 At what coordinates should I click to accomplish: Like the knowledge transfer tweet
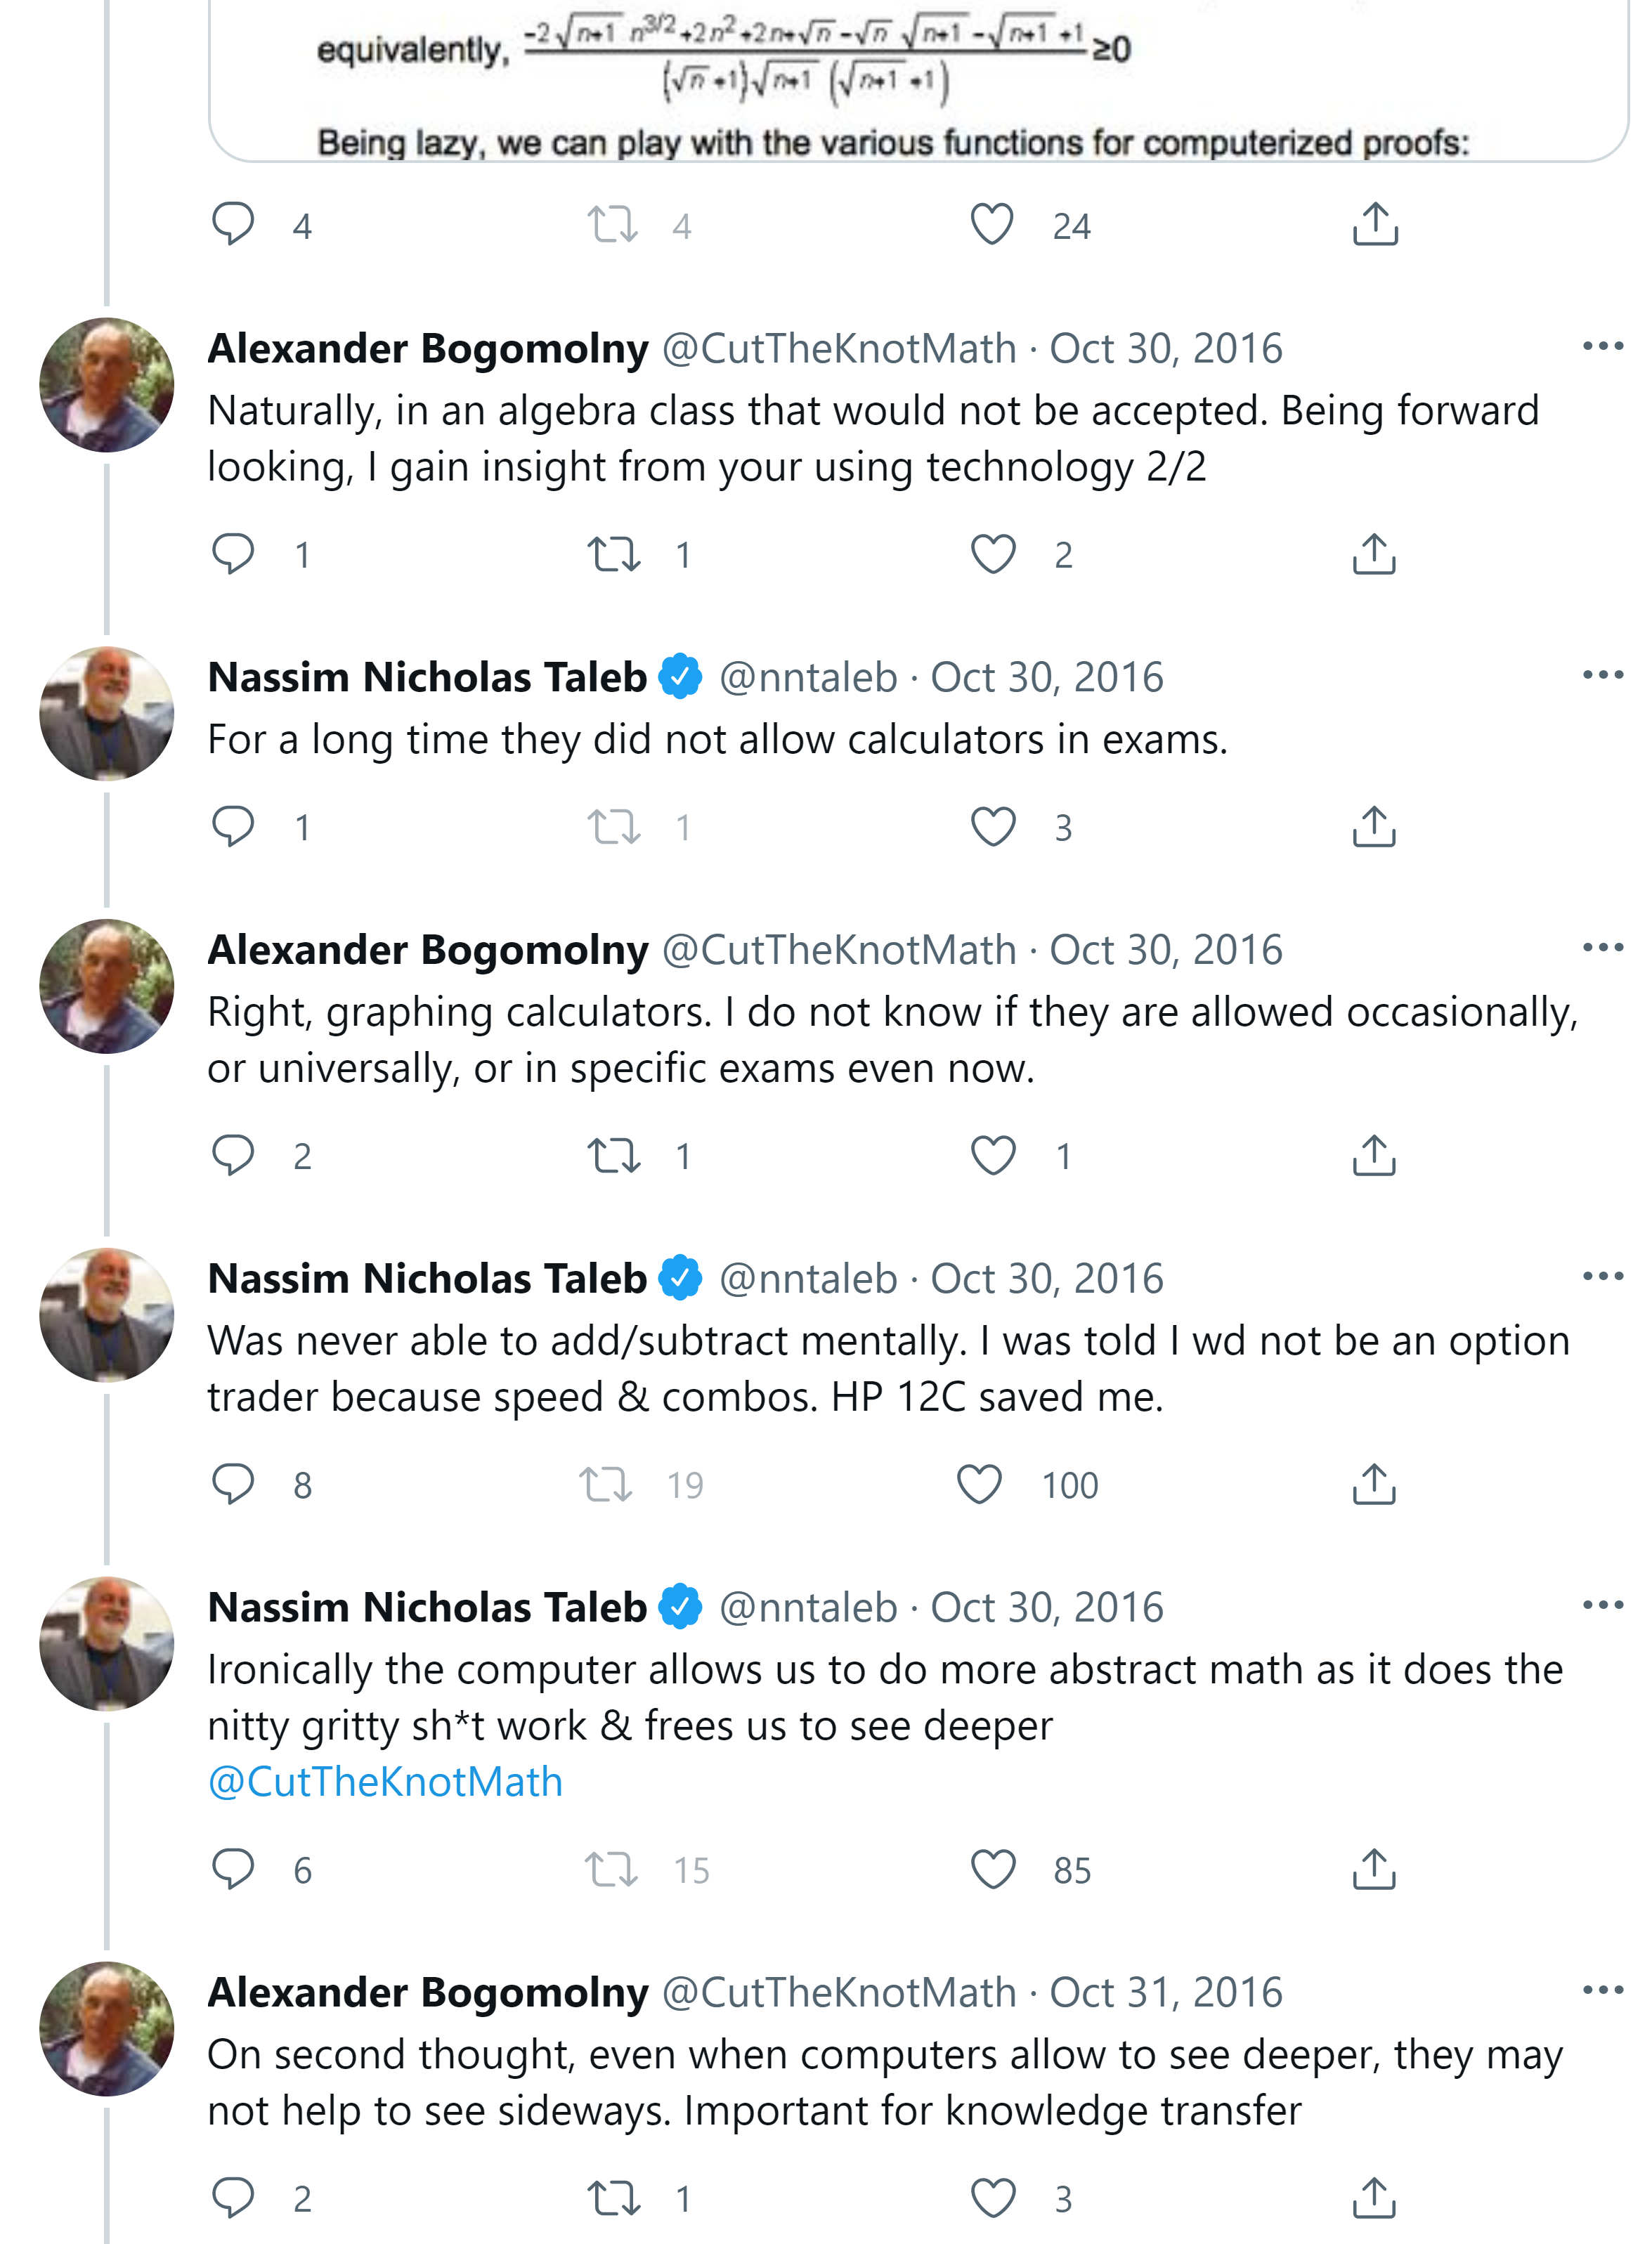pos(993,2198)
